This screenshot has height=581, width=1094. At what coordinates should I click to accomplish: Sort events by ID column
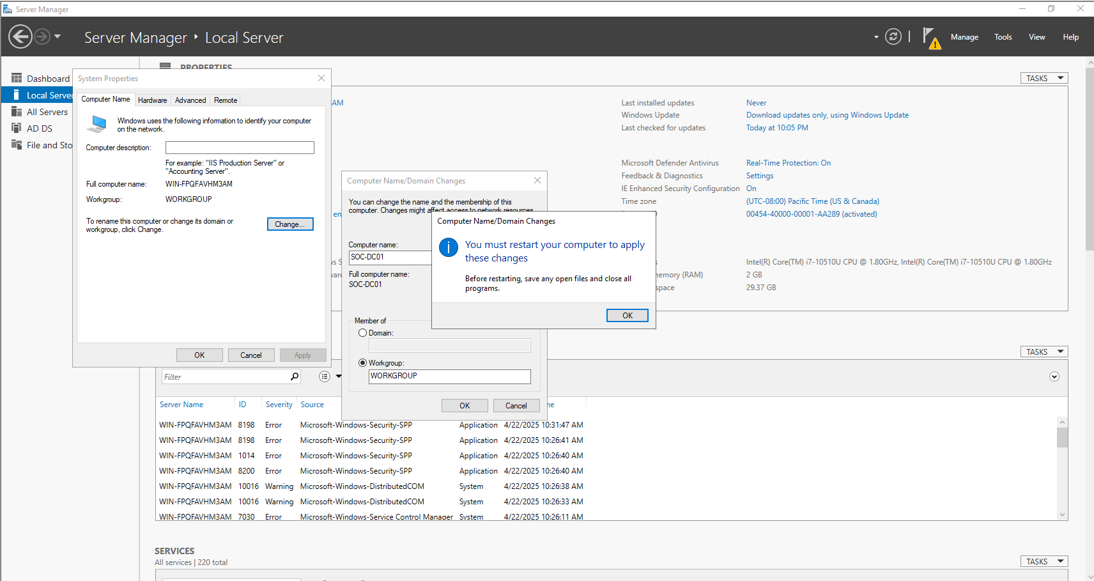pyautogui.click(x=242, y=405)
